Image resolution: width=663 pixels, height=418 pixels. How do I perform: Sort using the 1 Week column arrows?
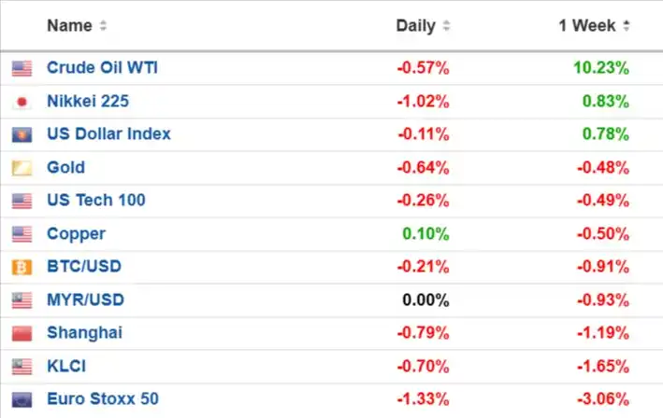[x=627, y=26]
